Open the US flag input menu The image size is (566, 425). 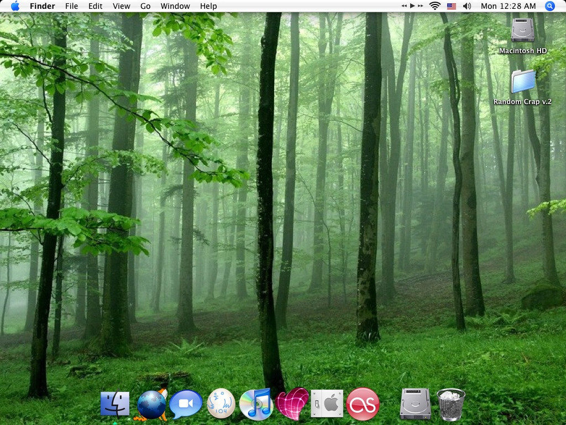coord(452,6)
